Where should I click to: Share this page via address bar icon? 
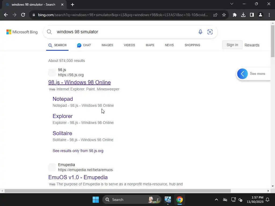pyautogui.click(x=215, y=15)
